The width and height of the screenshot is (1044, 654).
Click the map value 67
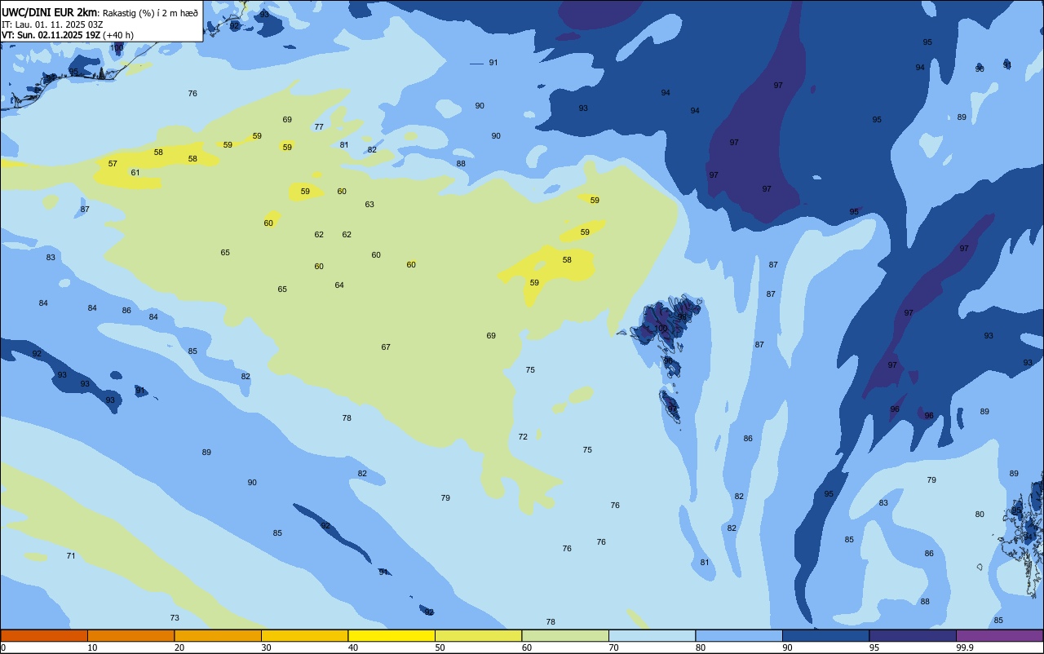(x=386, y=347)
